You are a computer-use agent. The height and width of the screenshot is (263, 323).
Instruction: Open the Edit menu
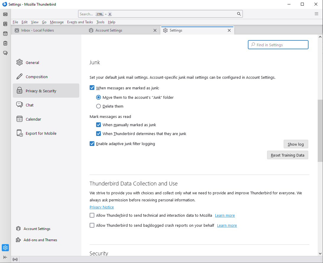(x=25, y=22)
